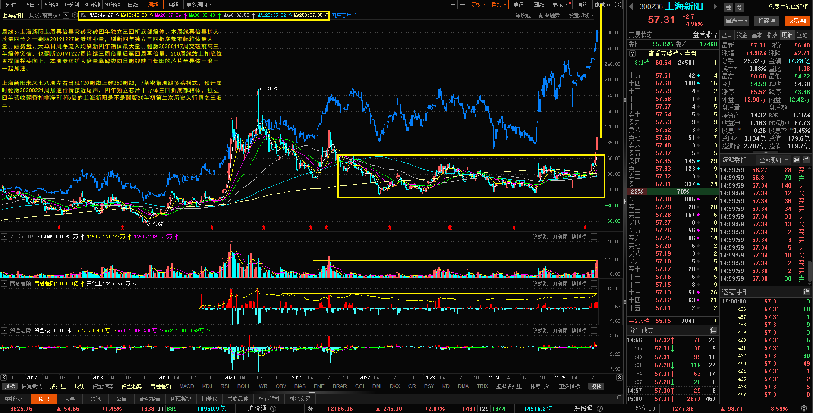Go to next stock arrow beside 上海新阳
Screen dimensions: 813x413
click(715, 7)
